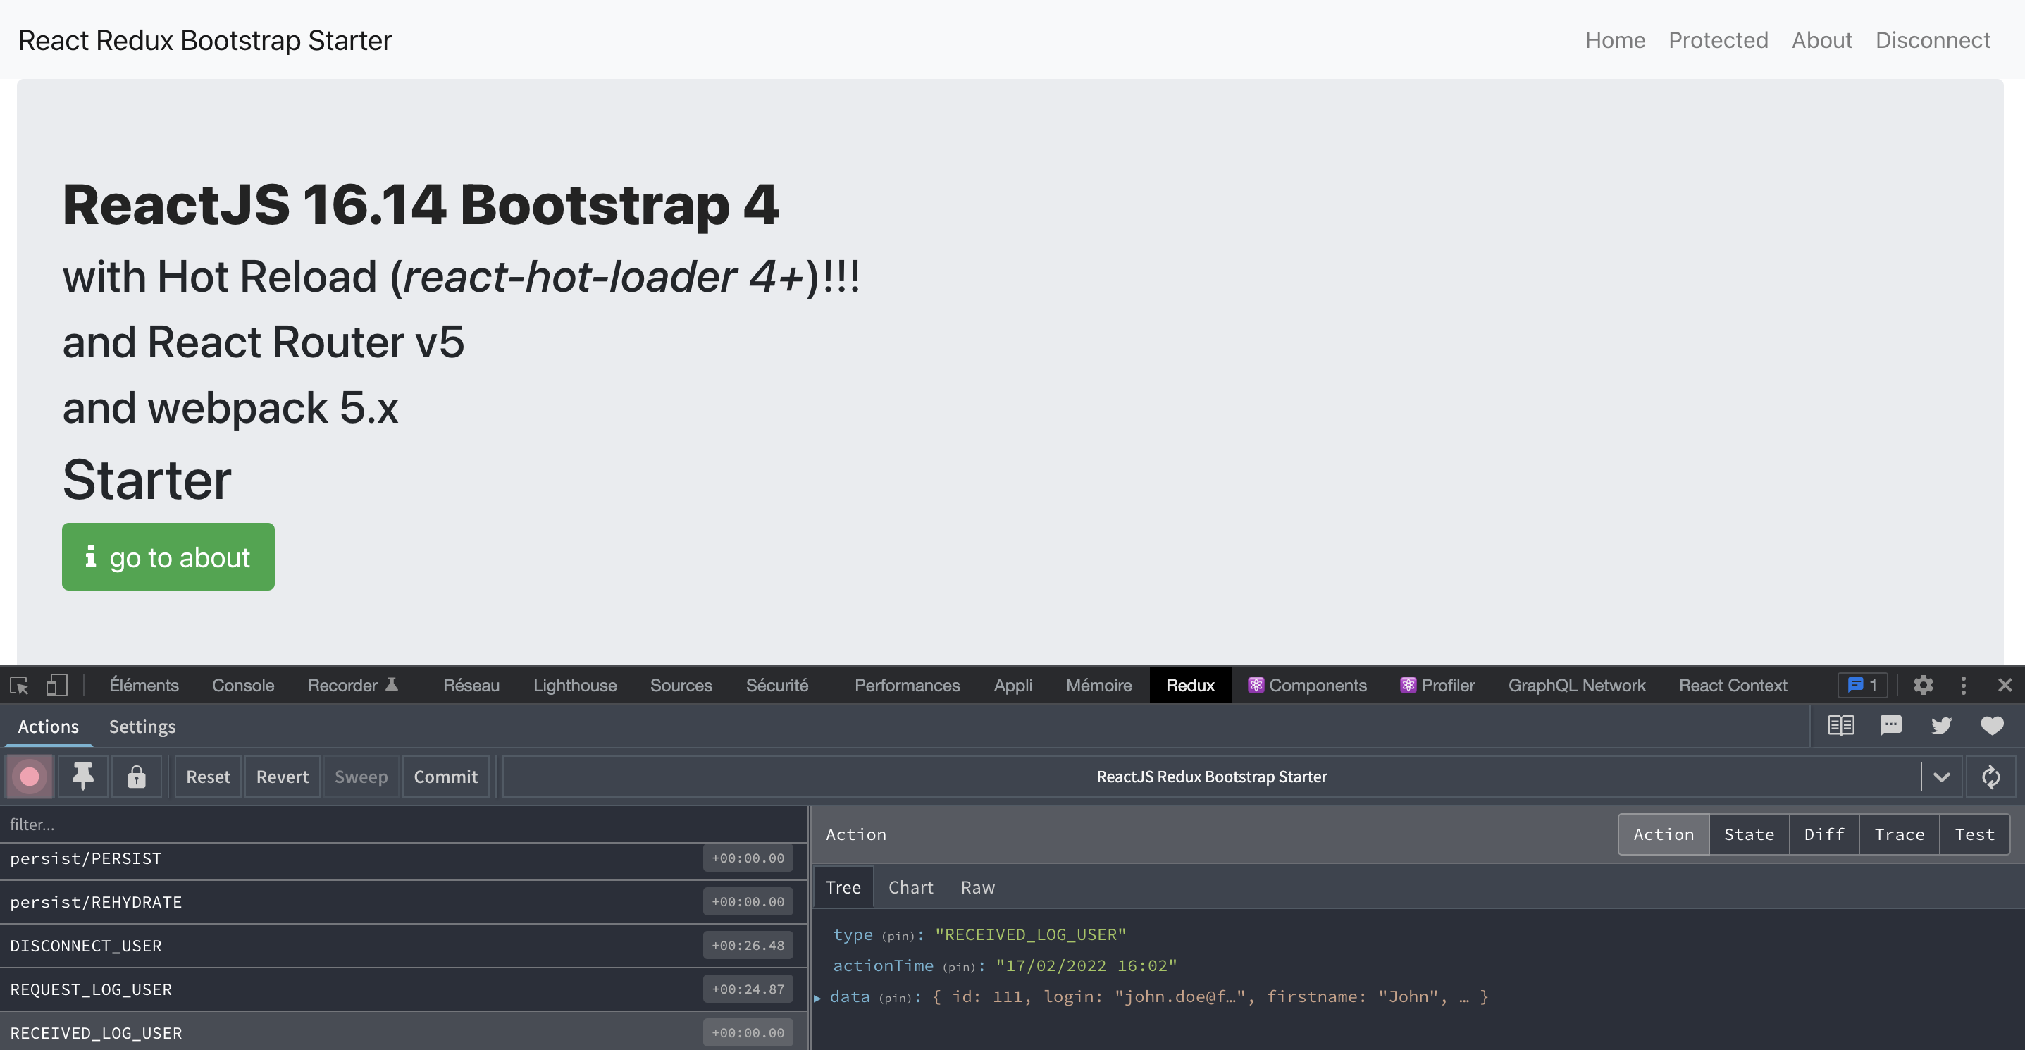Click the green go to about button
This screenshot has width=2025, height=1050.
click(168, 557)
